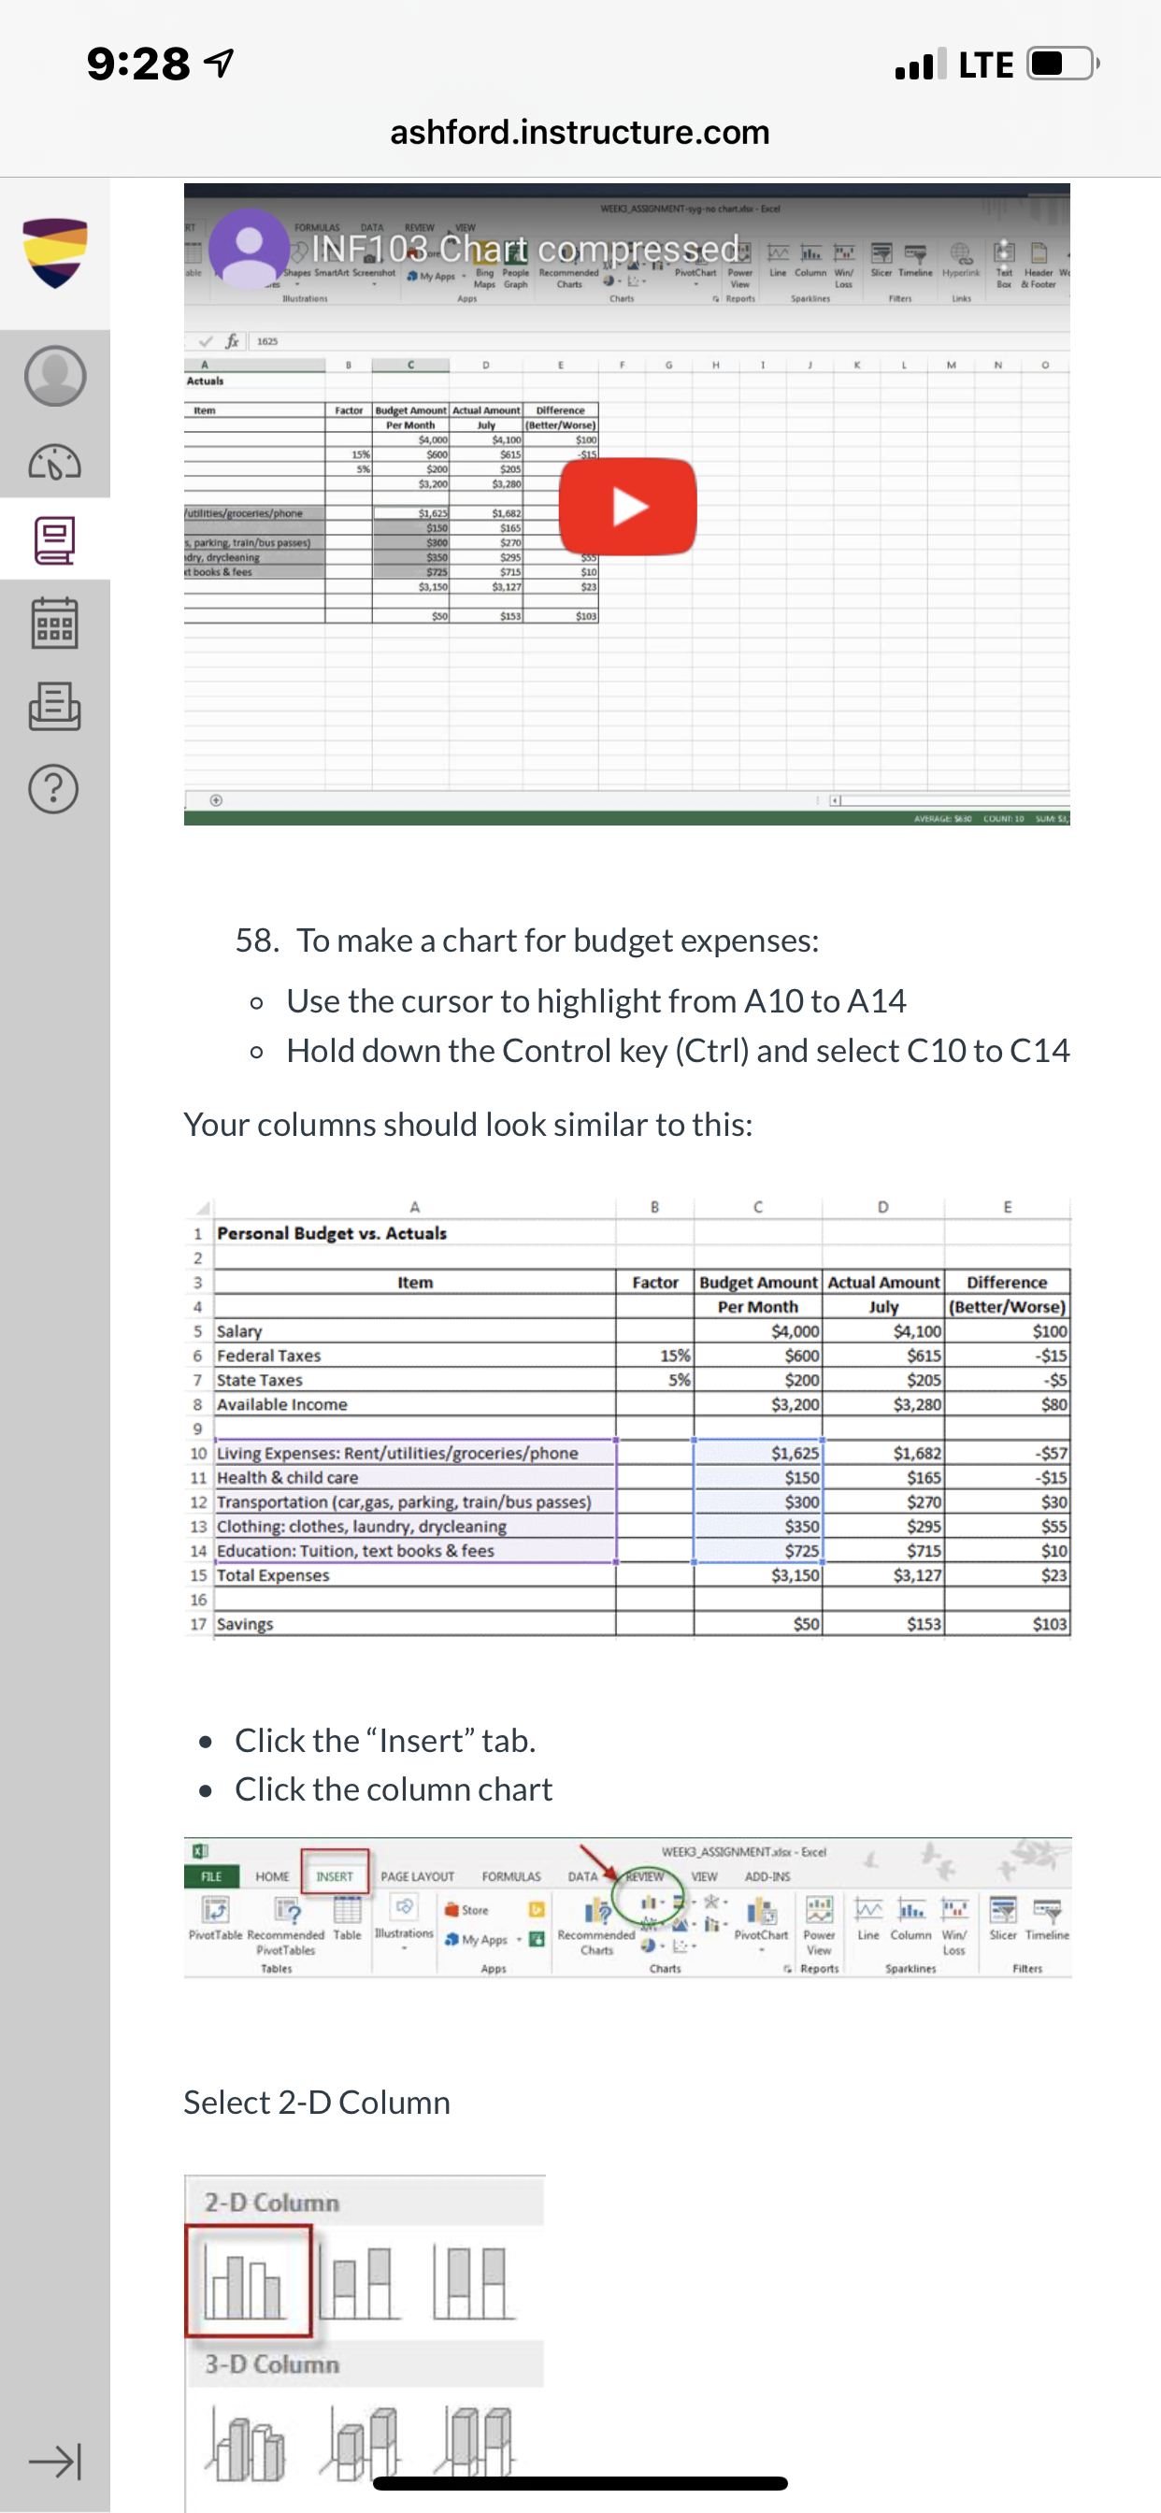Click the video channel avatar icon
Screen dimensions: 1161x2513
point(249,248)
